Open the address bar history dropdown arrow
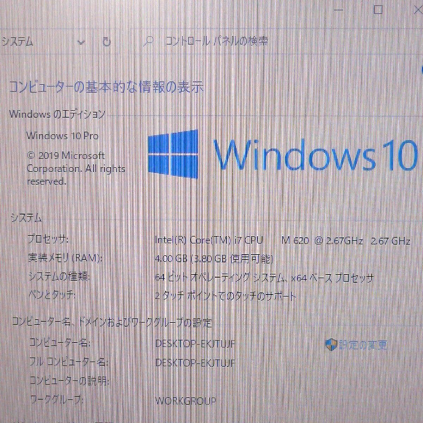This screenshot has width=423, height=423. [x=81, y=42]
